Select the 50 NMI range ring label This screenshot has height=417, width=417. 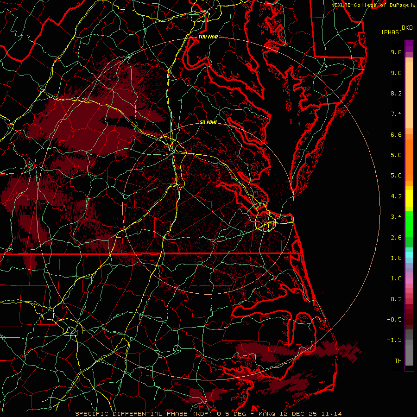coord(208,122)
